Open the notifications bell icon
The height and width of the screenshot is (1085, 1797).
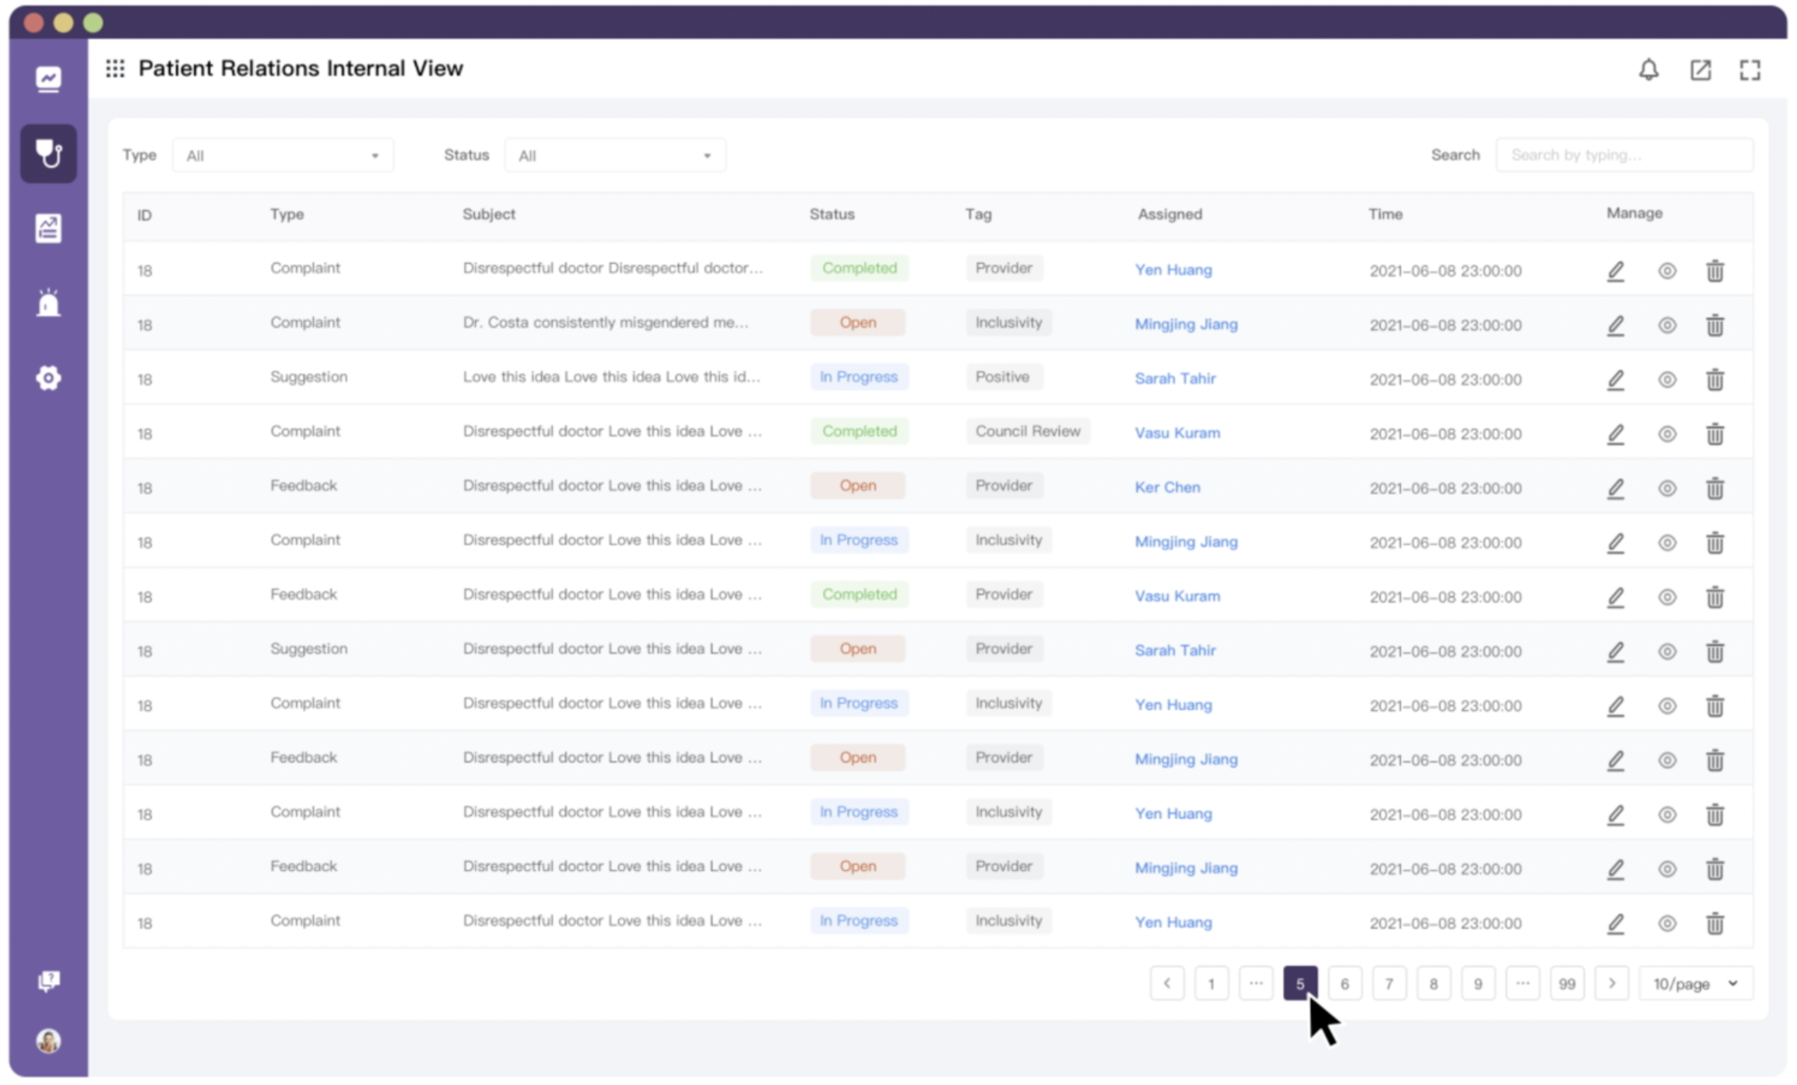pyautogui.click(x=1648, y=70)
